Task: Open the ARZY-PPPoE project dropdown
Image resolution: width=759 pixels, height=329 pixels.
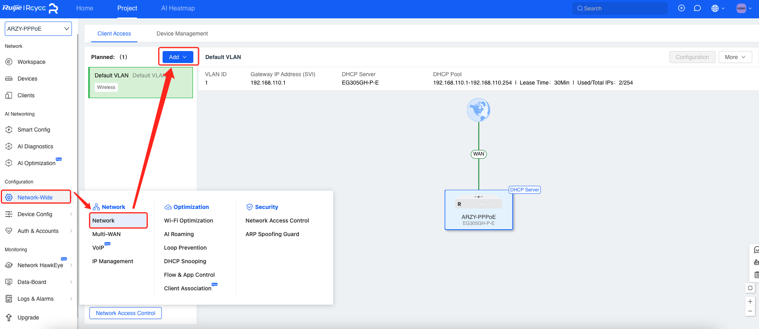Action: 38,29
